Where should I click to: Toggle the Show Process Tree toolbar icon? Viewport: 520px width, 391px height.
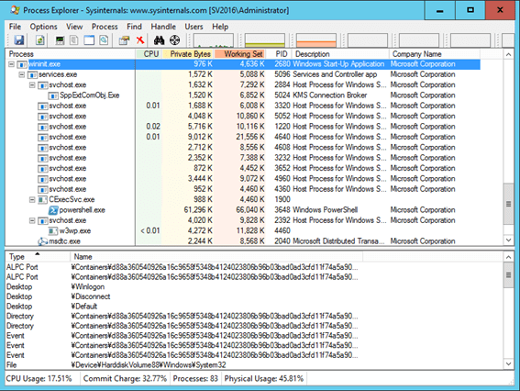(x=74, y=40)
